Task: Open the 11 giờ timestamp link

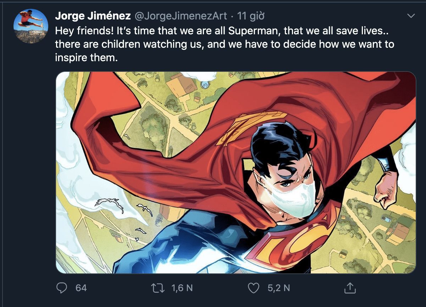Action: click(x=251, y=16)
